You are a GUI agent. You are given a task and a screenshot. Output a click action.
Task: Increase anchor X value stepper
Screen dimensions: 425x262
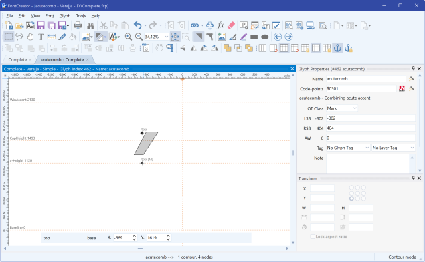pos(134,236)
